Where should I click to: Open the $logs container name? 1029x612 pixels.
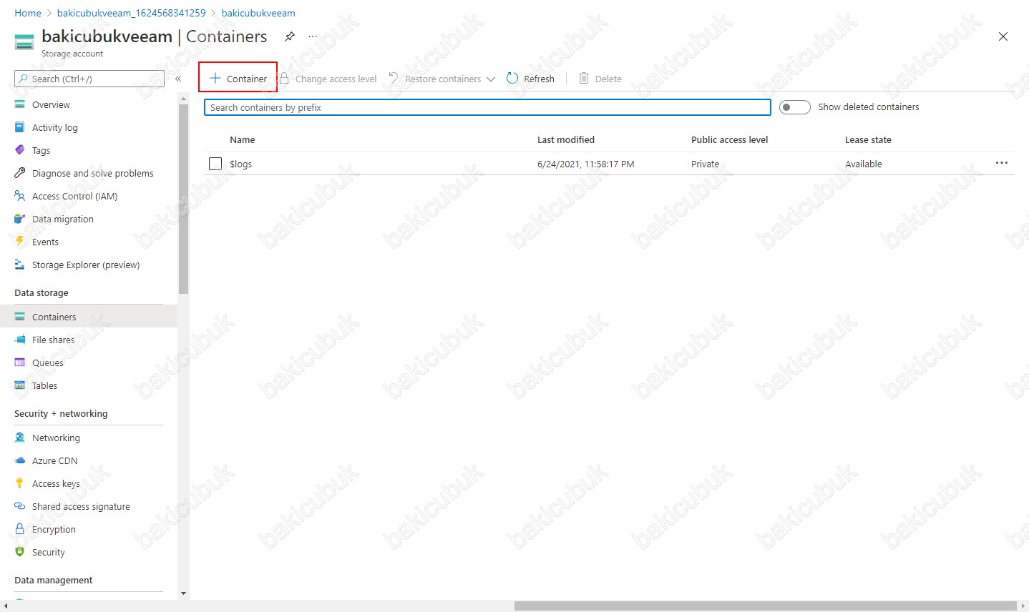tap(240, 164)
